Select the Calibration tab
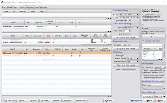Screen dimensions: 167x103 (x=29, y=7)
